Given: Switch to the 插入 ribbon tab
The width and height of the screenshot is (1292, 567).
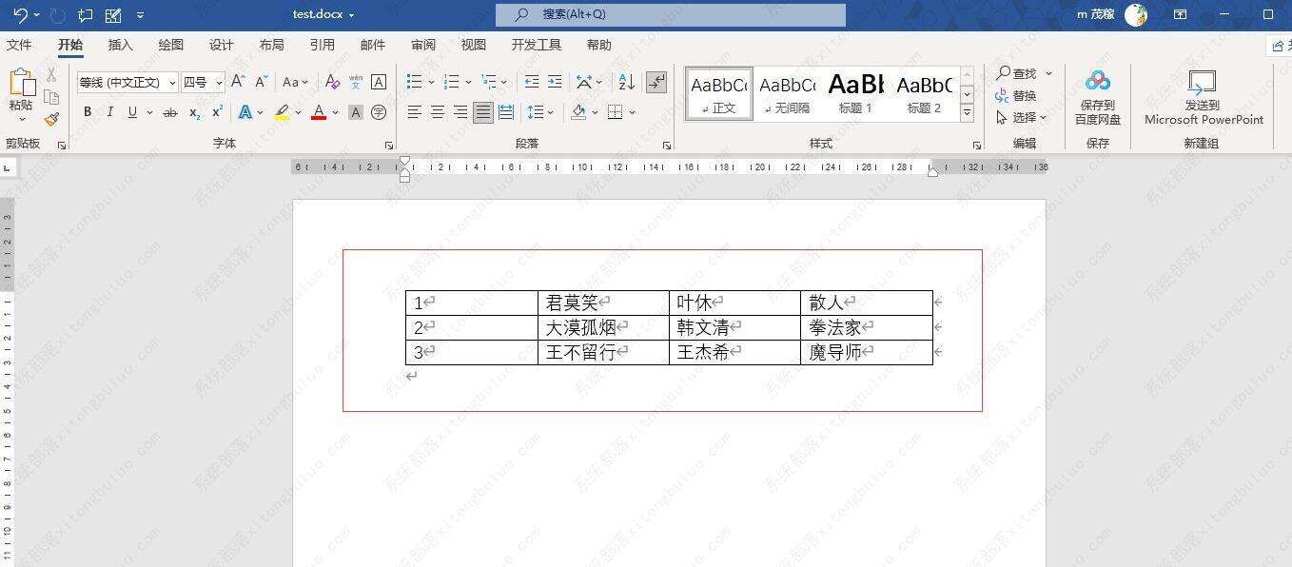Looking at the screenshot, I should click(x=120, y=44).
